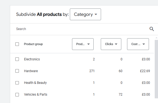Select the Electronics product group
The width and height of the screenshot is (158, 103).
click(32, 59)
